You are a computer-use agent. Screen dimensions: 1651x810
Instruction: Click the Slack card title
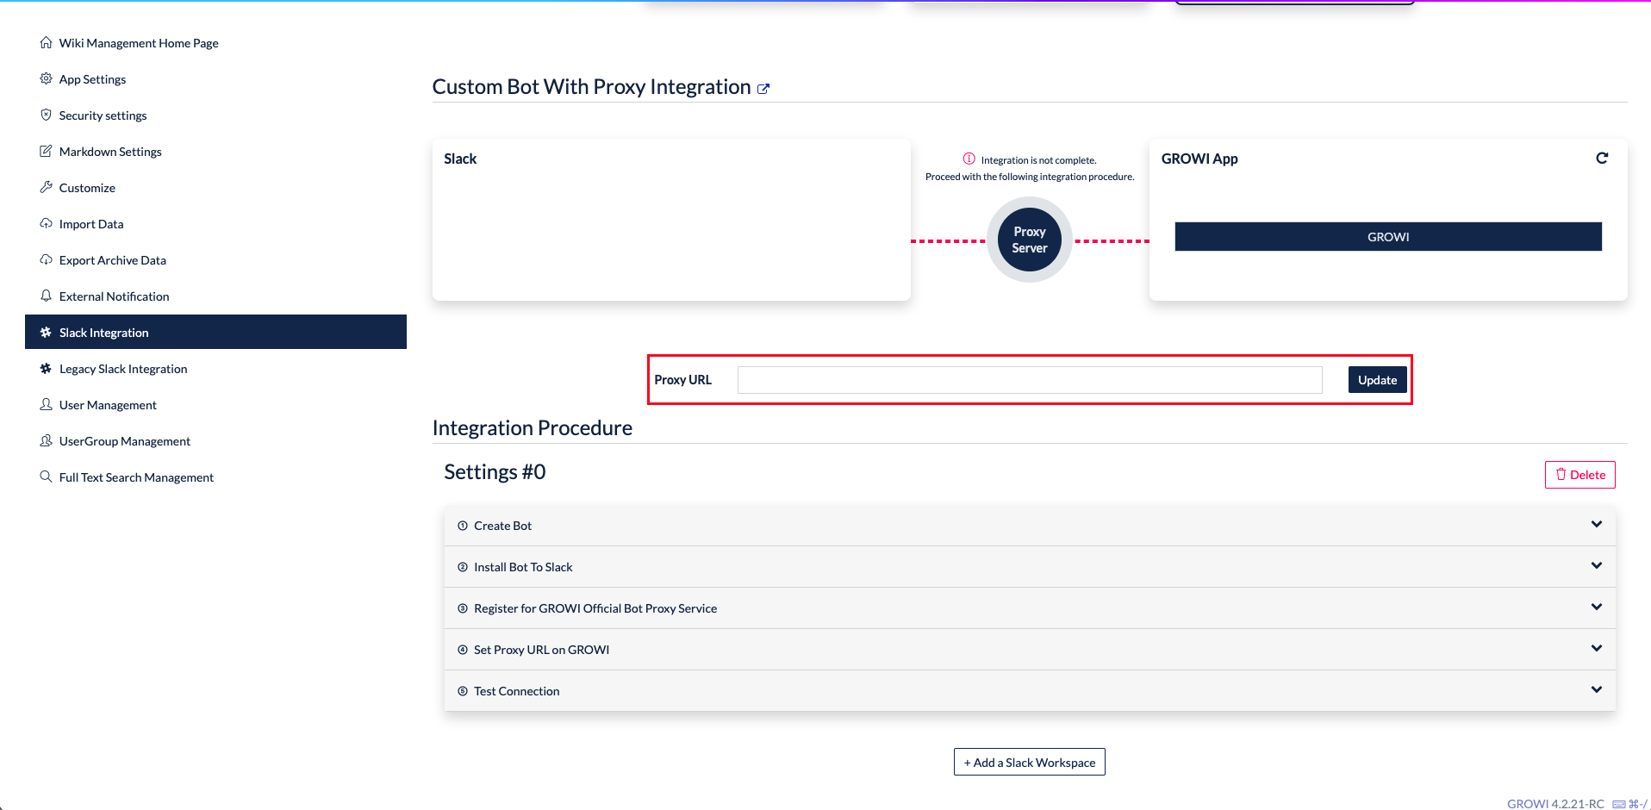(x=460, y=159)
